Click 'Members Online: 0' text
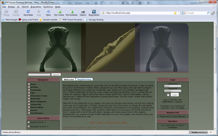The image size is (218, 136). pyautogui.click(x=39, y=127)
